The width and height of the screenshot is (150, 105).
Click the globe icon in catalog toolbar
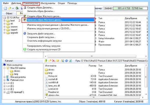click(x=62, y=61)
